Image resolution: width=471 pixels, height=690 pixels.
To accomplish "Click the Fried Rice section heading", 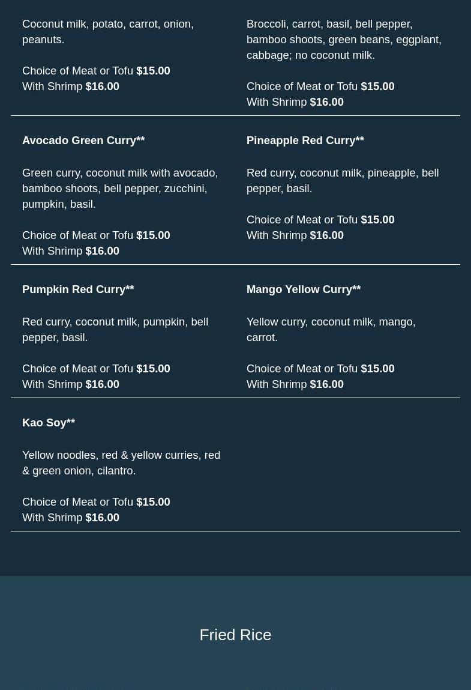I will 235,635.
